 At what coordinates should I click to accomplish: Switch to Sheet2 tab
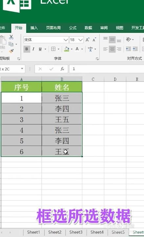(x=55, y=232)
